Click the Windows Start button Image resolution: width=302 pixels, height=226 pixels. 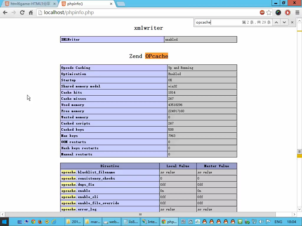pos(4,222)
